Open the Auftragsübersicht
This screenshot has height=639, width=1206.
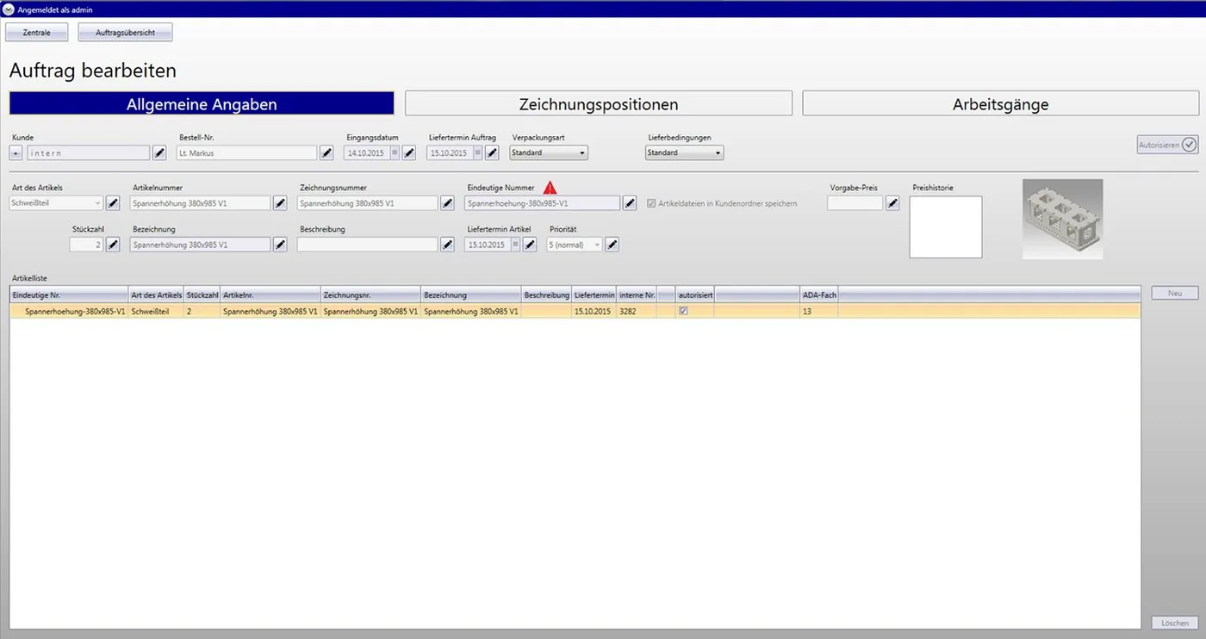pos(126,32)
